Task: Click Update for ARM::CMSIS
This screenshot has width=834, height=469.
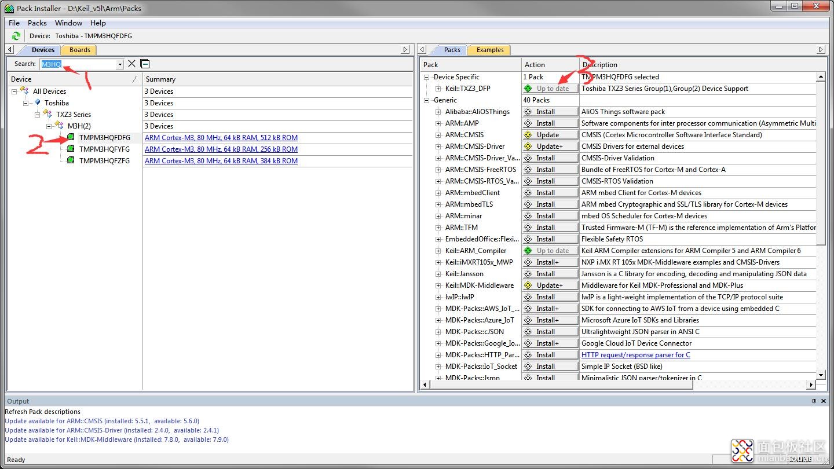Action: (x=550, y=135)
